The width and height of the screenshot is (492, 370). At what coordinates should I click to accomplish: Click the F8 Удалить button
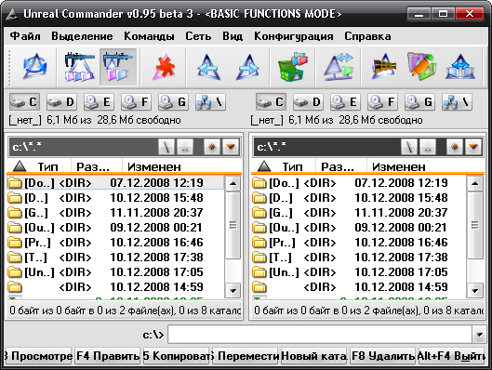(383, 356)
